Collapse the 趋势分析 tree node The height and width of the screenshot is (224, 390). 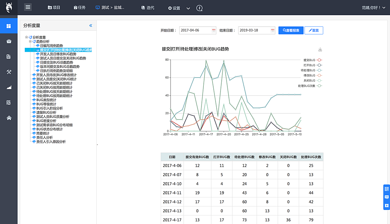point(30,41)
